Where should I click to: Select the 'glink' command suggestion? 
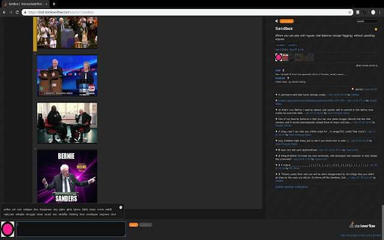[70, 209]
